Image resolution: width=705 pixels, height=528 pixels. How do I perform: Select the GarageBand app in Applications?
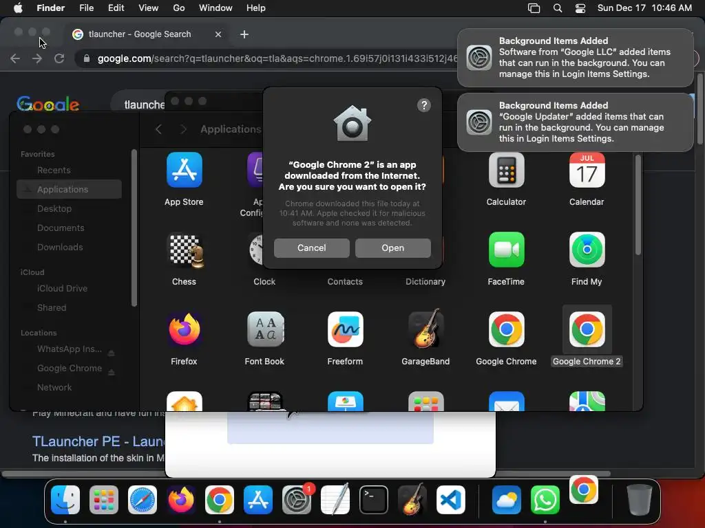tap(425, 329)
